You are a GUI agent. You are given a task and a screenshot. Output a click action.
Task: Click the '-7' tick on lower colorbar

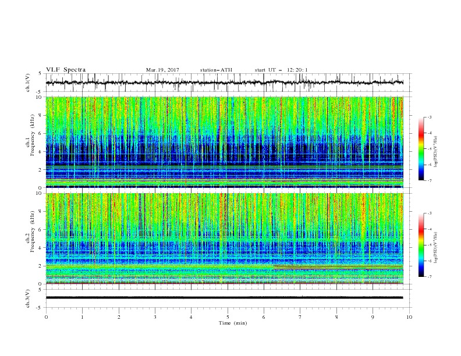[x=429, y=277]
